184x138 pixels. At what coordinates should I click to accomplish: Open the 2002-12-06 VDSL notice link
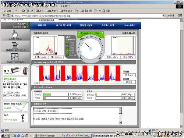click(15, 94)
